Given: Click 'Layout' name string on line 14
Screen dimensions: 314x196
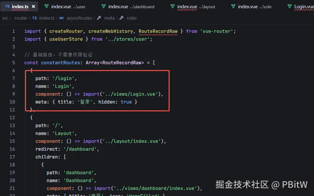Looking at the screenshot, I should point(63,133).
